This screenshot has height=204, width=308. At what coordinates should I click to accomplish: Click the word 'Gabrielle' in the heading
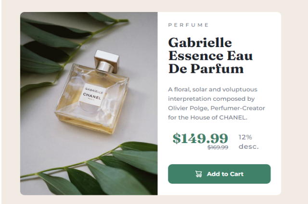(x=200, y=43)
